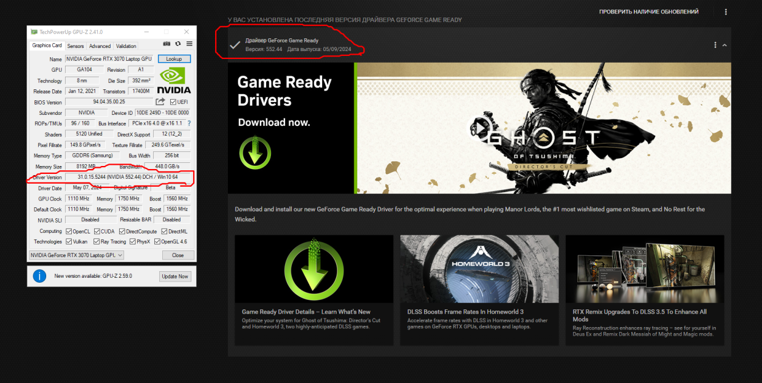Click the Driver Version field
Image resolution: width=762 pixels, height=383 pixels.
click(x=128, y=177)
